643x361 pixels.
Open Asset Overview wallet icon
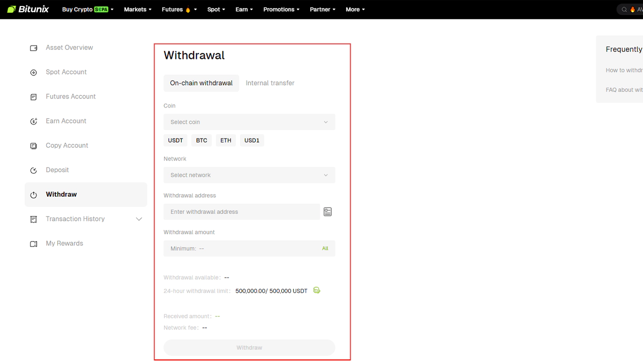click(34, 48)
